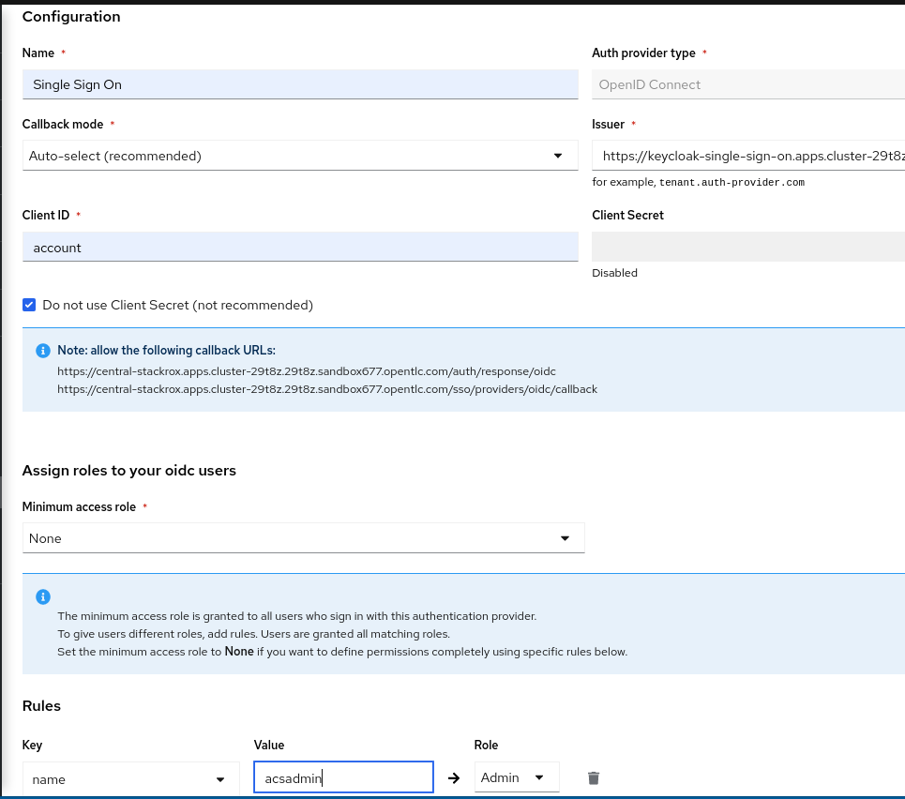
Task: Click the Name field containing Single Sign On
Action: [x=299, y=84]
